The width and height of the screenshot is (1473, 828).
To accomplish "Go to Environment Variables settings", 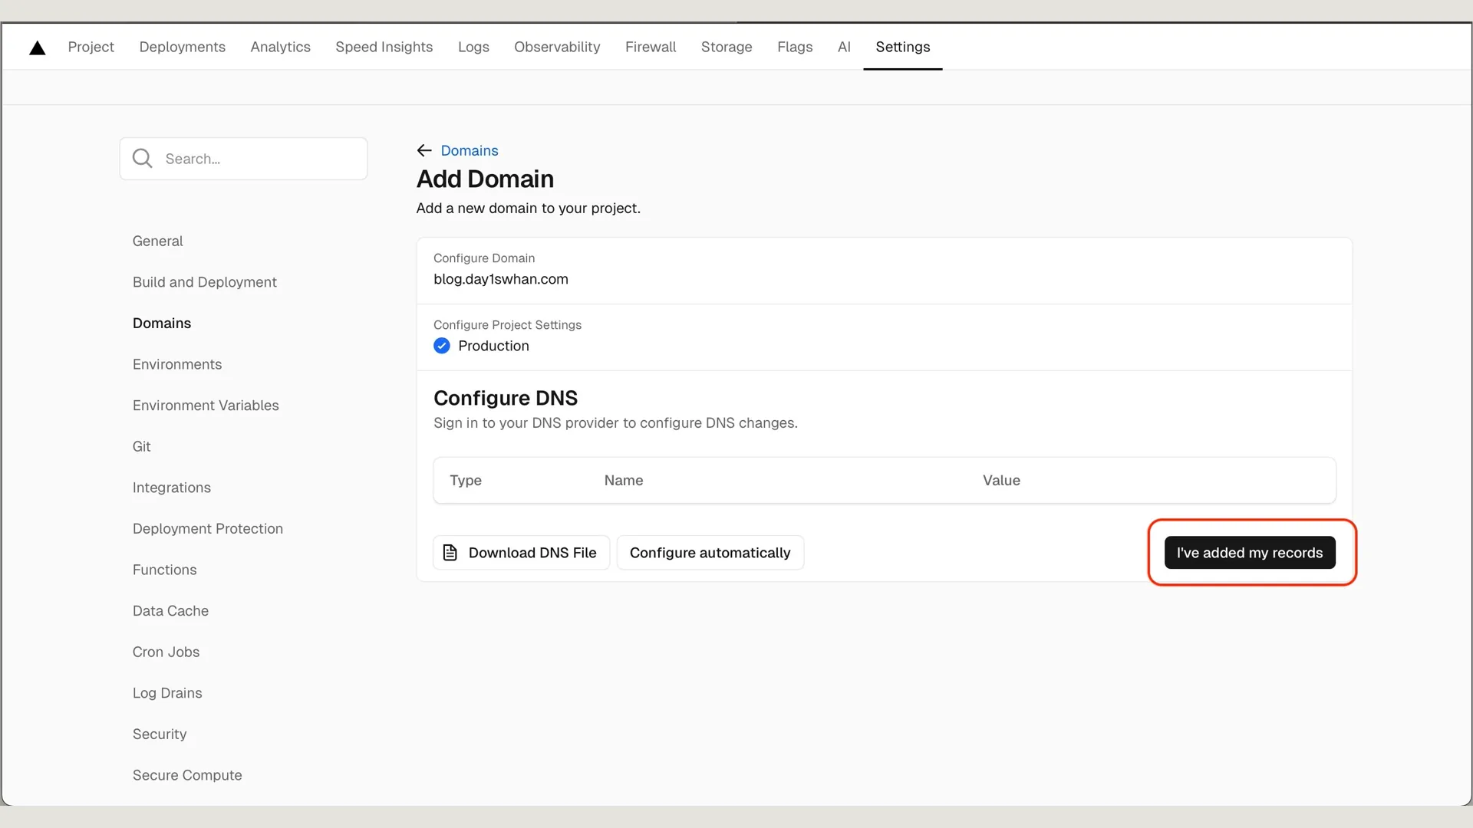I will (205, 406).
